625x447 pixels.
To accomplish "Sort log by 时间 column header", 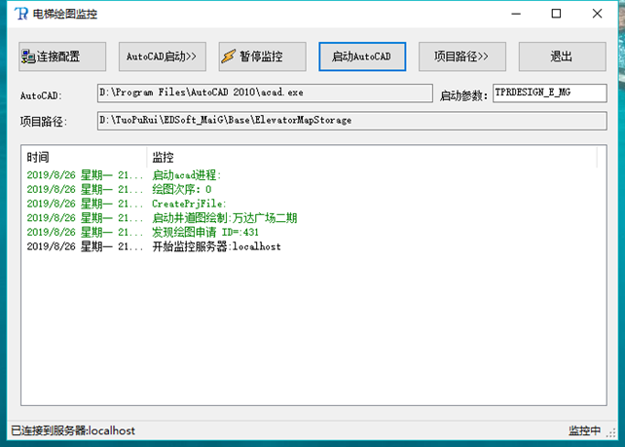I will (x=84, y=157).
